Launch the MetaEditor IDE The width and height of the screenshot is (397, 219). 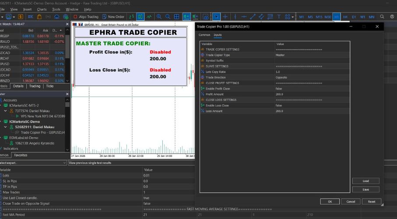pyautogui.click(x=31, y=17)
